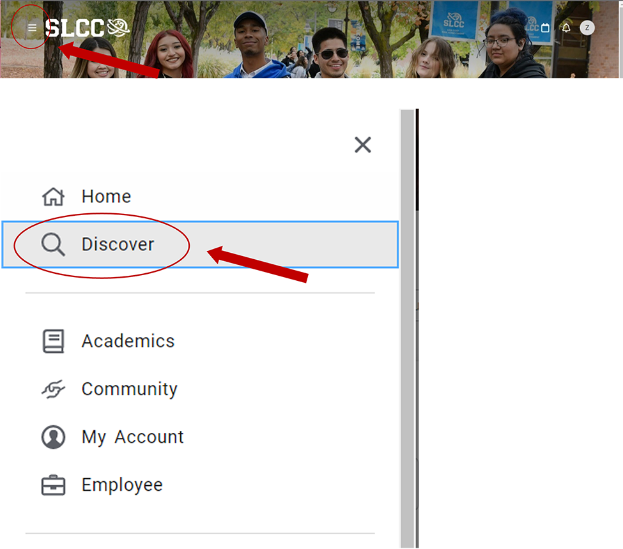Check notifications via bell icon
The height and width of the screenshot is (549, 623).
pos(566,28)
